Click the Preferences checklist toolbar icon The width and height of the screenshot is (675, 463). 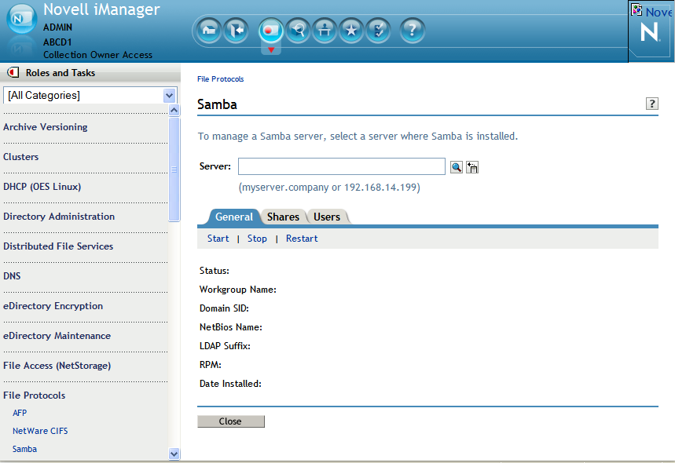pyautogui.click(x=379, y=31)
